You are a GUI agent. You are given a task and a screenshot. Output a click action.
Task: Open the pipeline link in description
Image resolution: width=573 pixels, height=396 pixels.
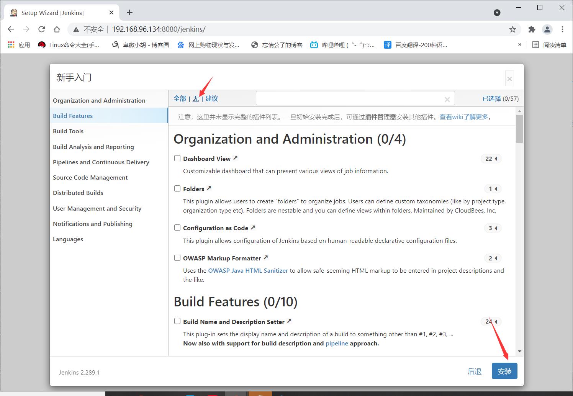coord(337,343)
